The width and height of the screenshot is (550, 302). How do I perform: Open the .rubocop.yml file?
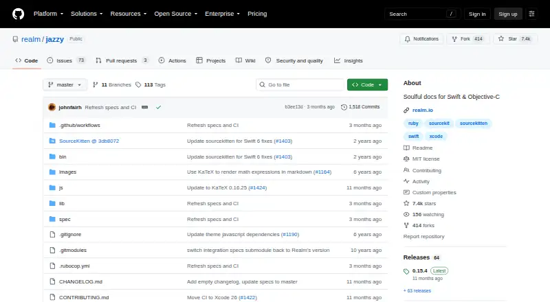click(74, 266)
